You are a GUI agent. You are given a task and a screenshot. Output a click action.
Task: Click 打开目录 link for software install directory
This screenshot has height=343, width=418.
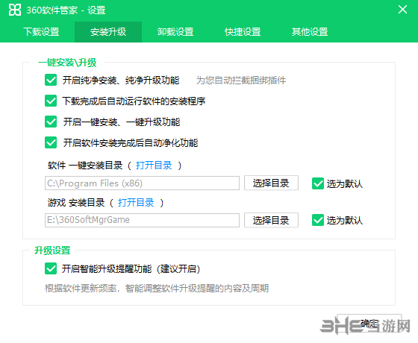[x=154, y=166]
